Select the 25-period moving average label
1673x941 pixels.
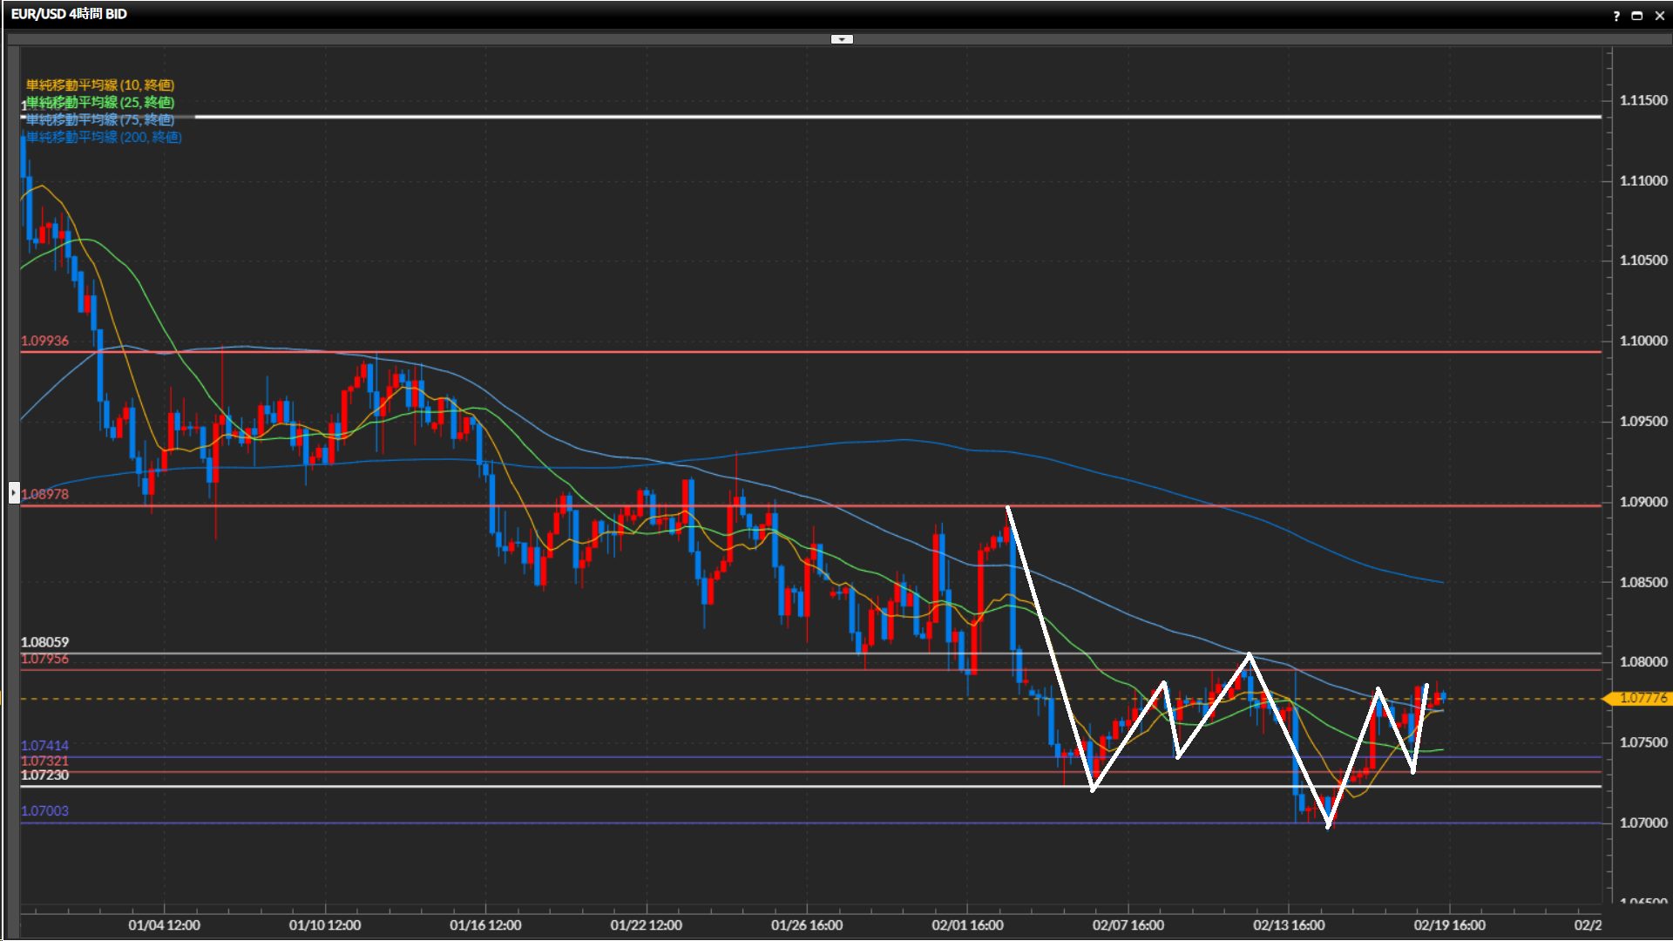99,102
